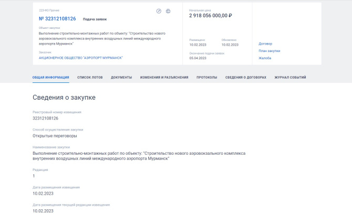The width and height of the screenshot is (352, 224).
Task: Click the Жалоба link
Action: tap(265, 58)
